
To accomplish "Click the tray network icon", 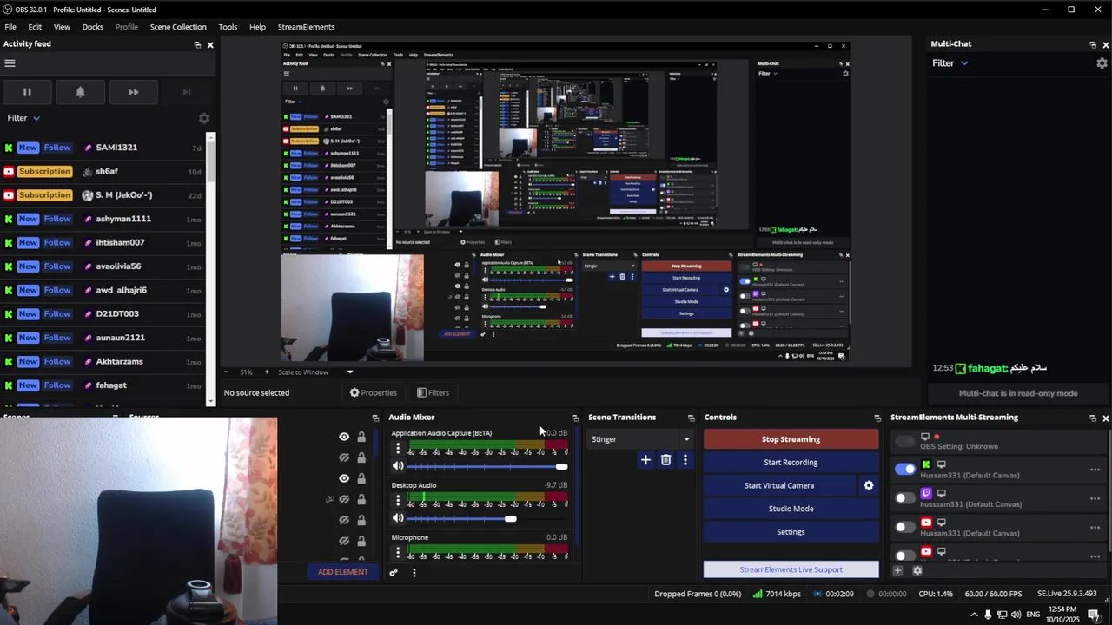I will click(x=1003, y=615).
